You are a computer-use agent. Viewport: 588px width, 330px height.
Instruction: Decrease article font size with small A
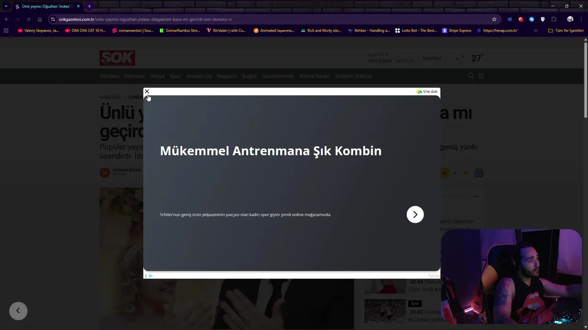[x=455, y=173]
